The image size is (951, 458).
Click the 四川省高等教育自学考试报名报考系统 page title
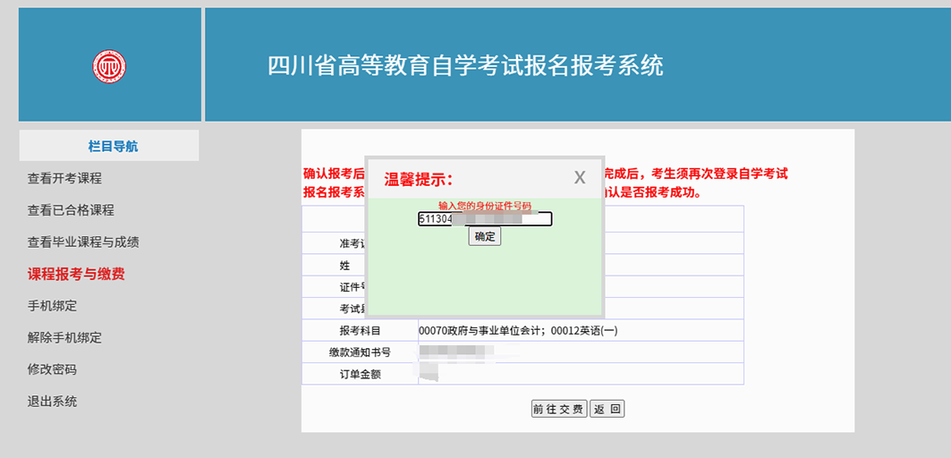(465, 66)
